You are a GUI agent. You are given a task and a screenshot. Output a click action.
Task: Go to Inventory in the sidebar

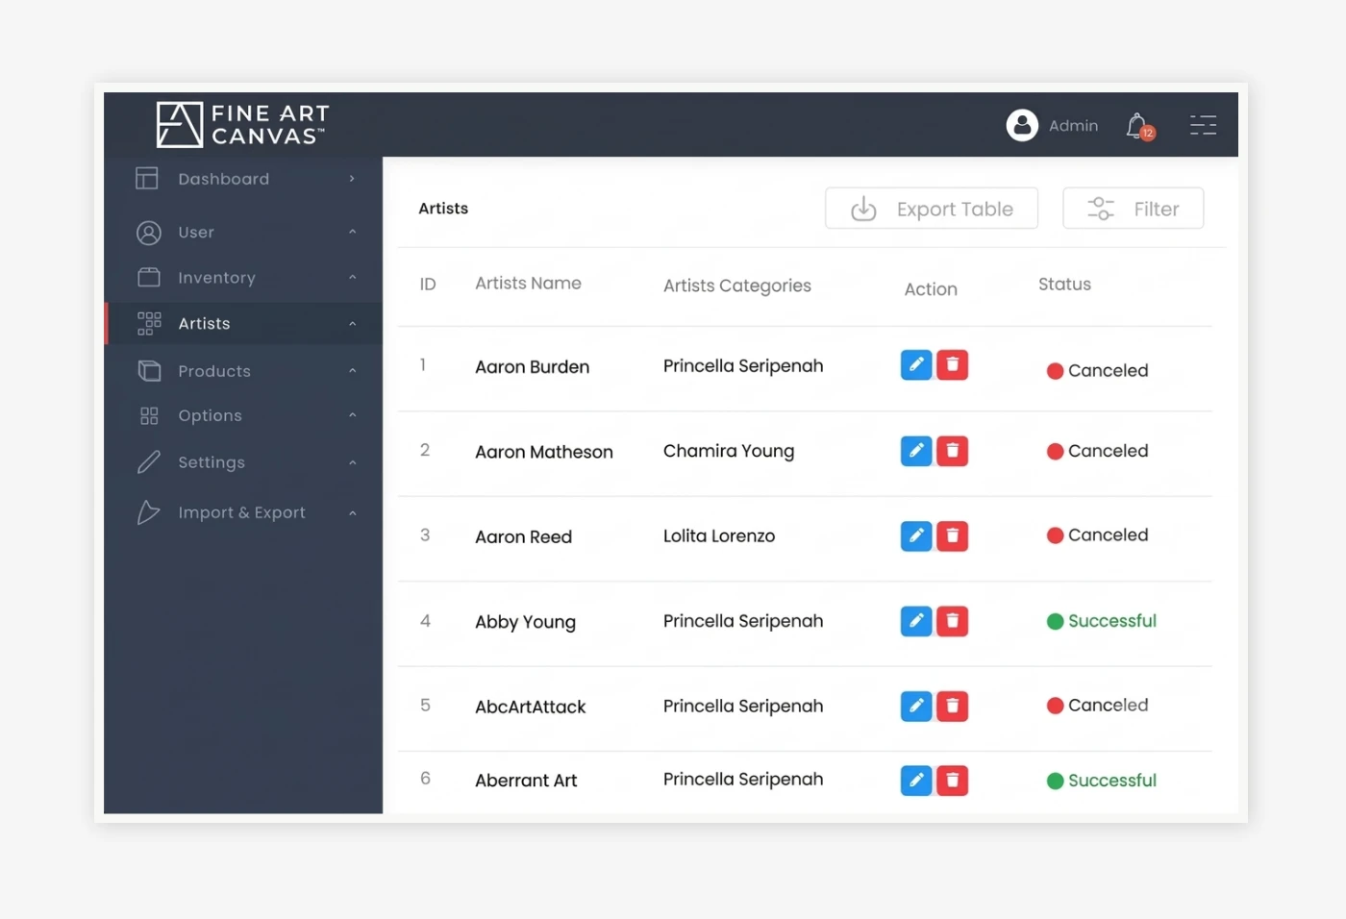216,278
